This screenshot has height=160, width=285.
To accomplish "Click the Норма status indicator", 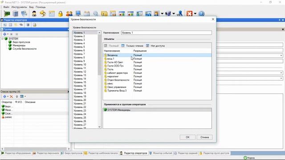I will click(249, 158).
